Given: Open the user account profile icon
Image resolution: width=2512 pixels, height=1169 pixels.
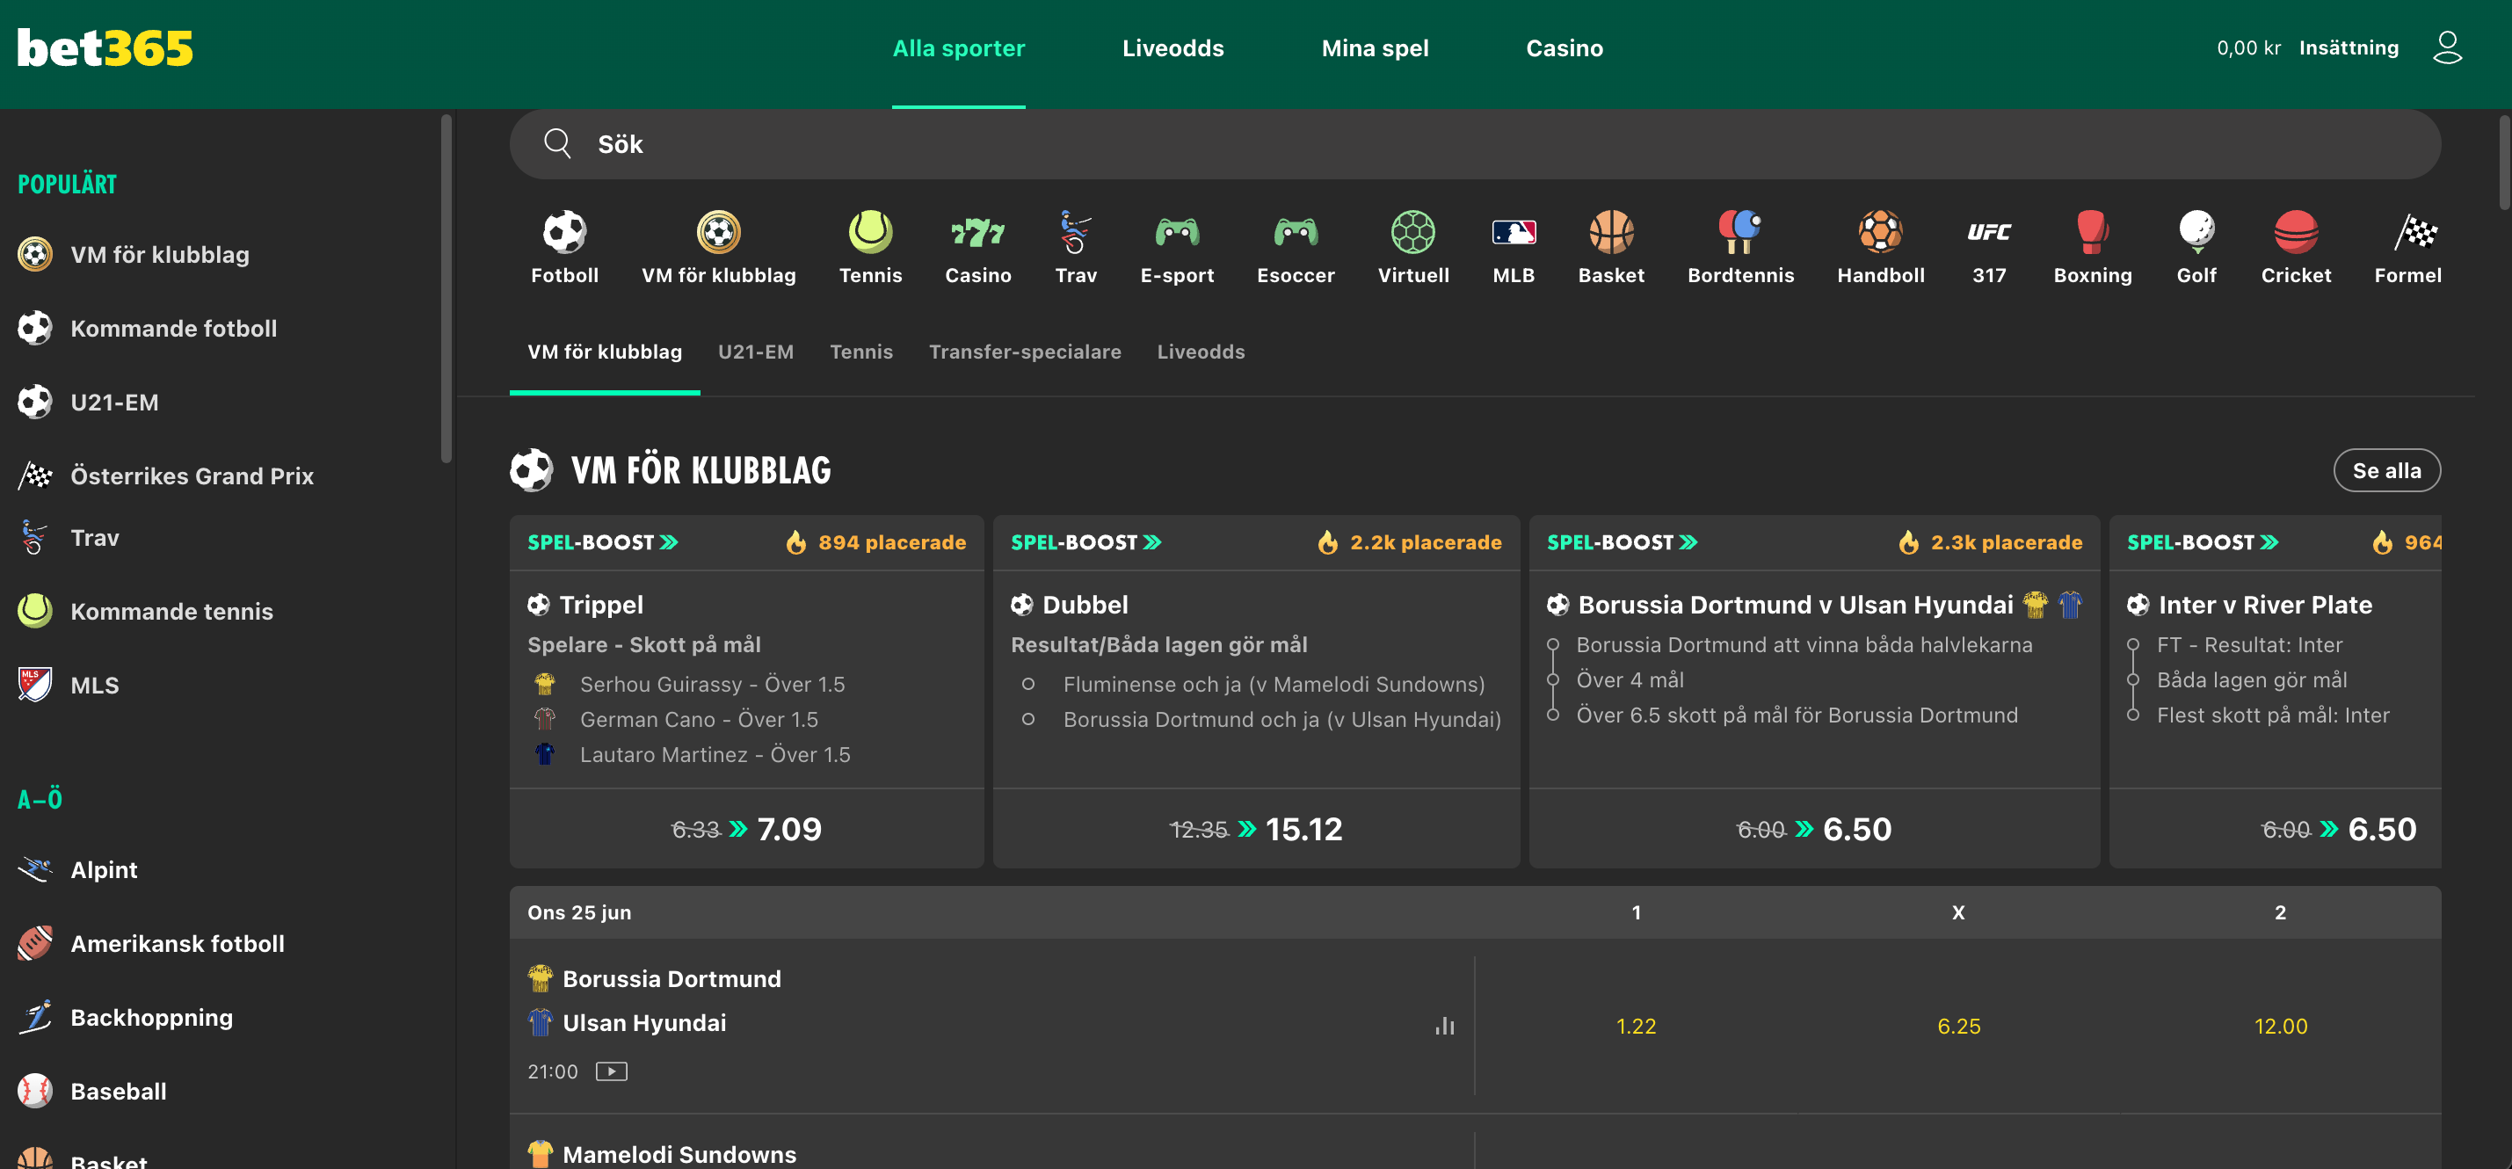Looking at the screenshot, I should pos(2448,47).
